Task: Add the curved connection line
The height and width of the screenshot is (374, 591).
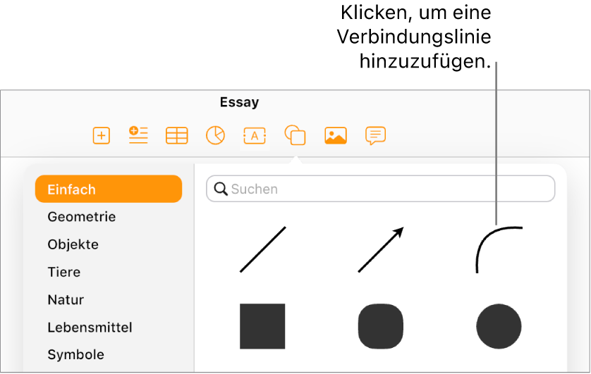Action: [499, 250]
